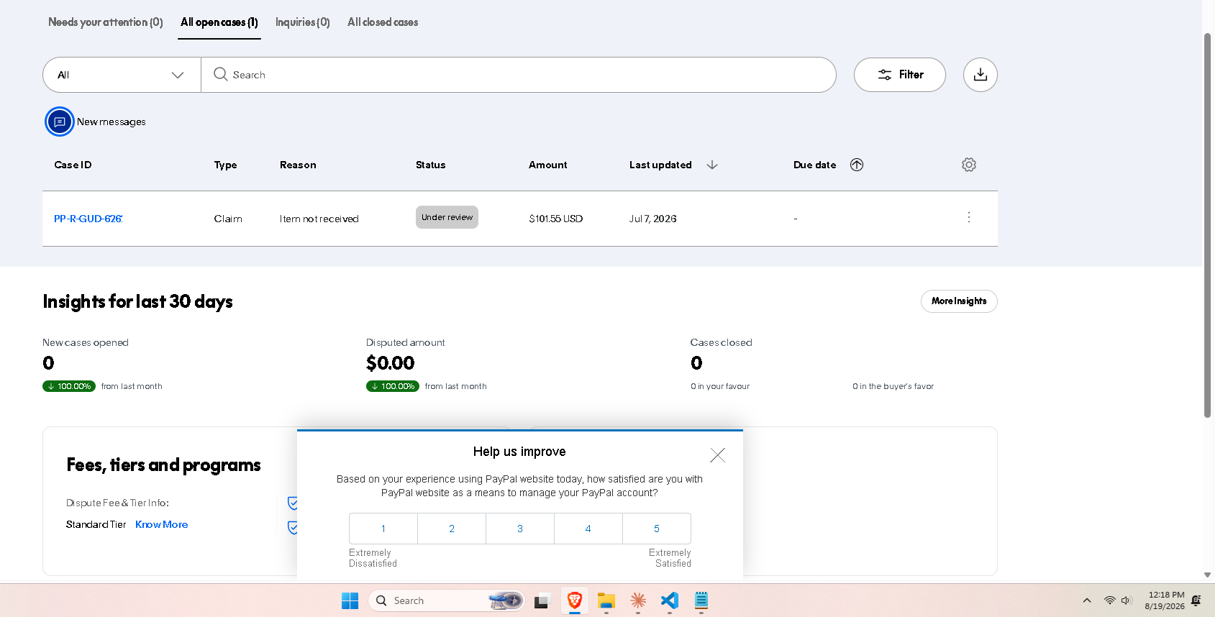Rate satisfaction as 4

point(588,529)
